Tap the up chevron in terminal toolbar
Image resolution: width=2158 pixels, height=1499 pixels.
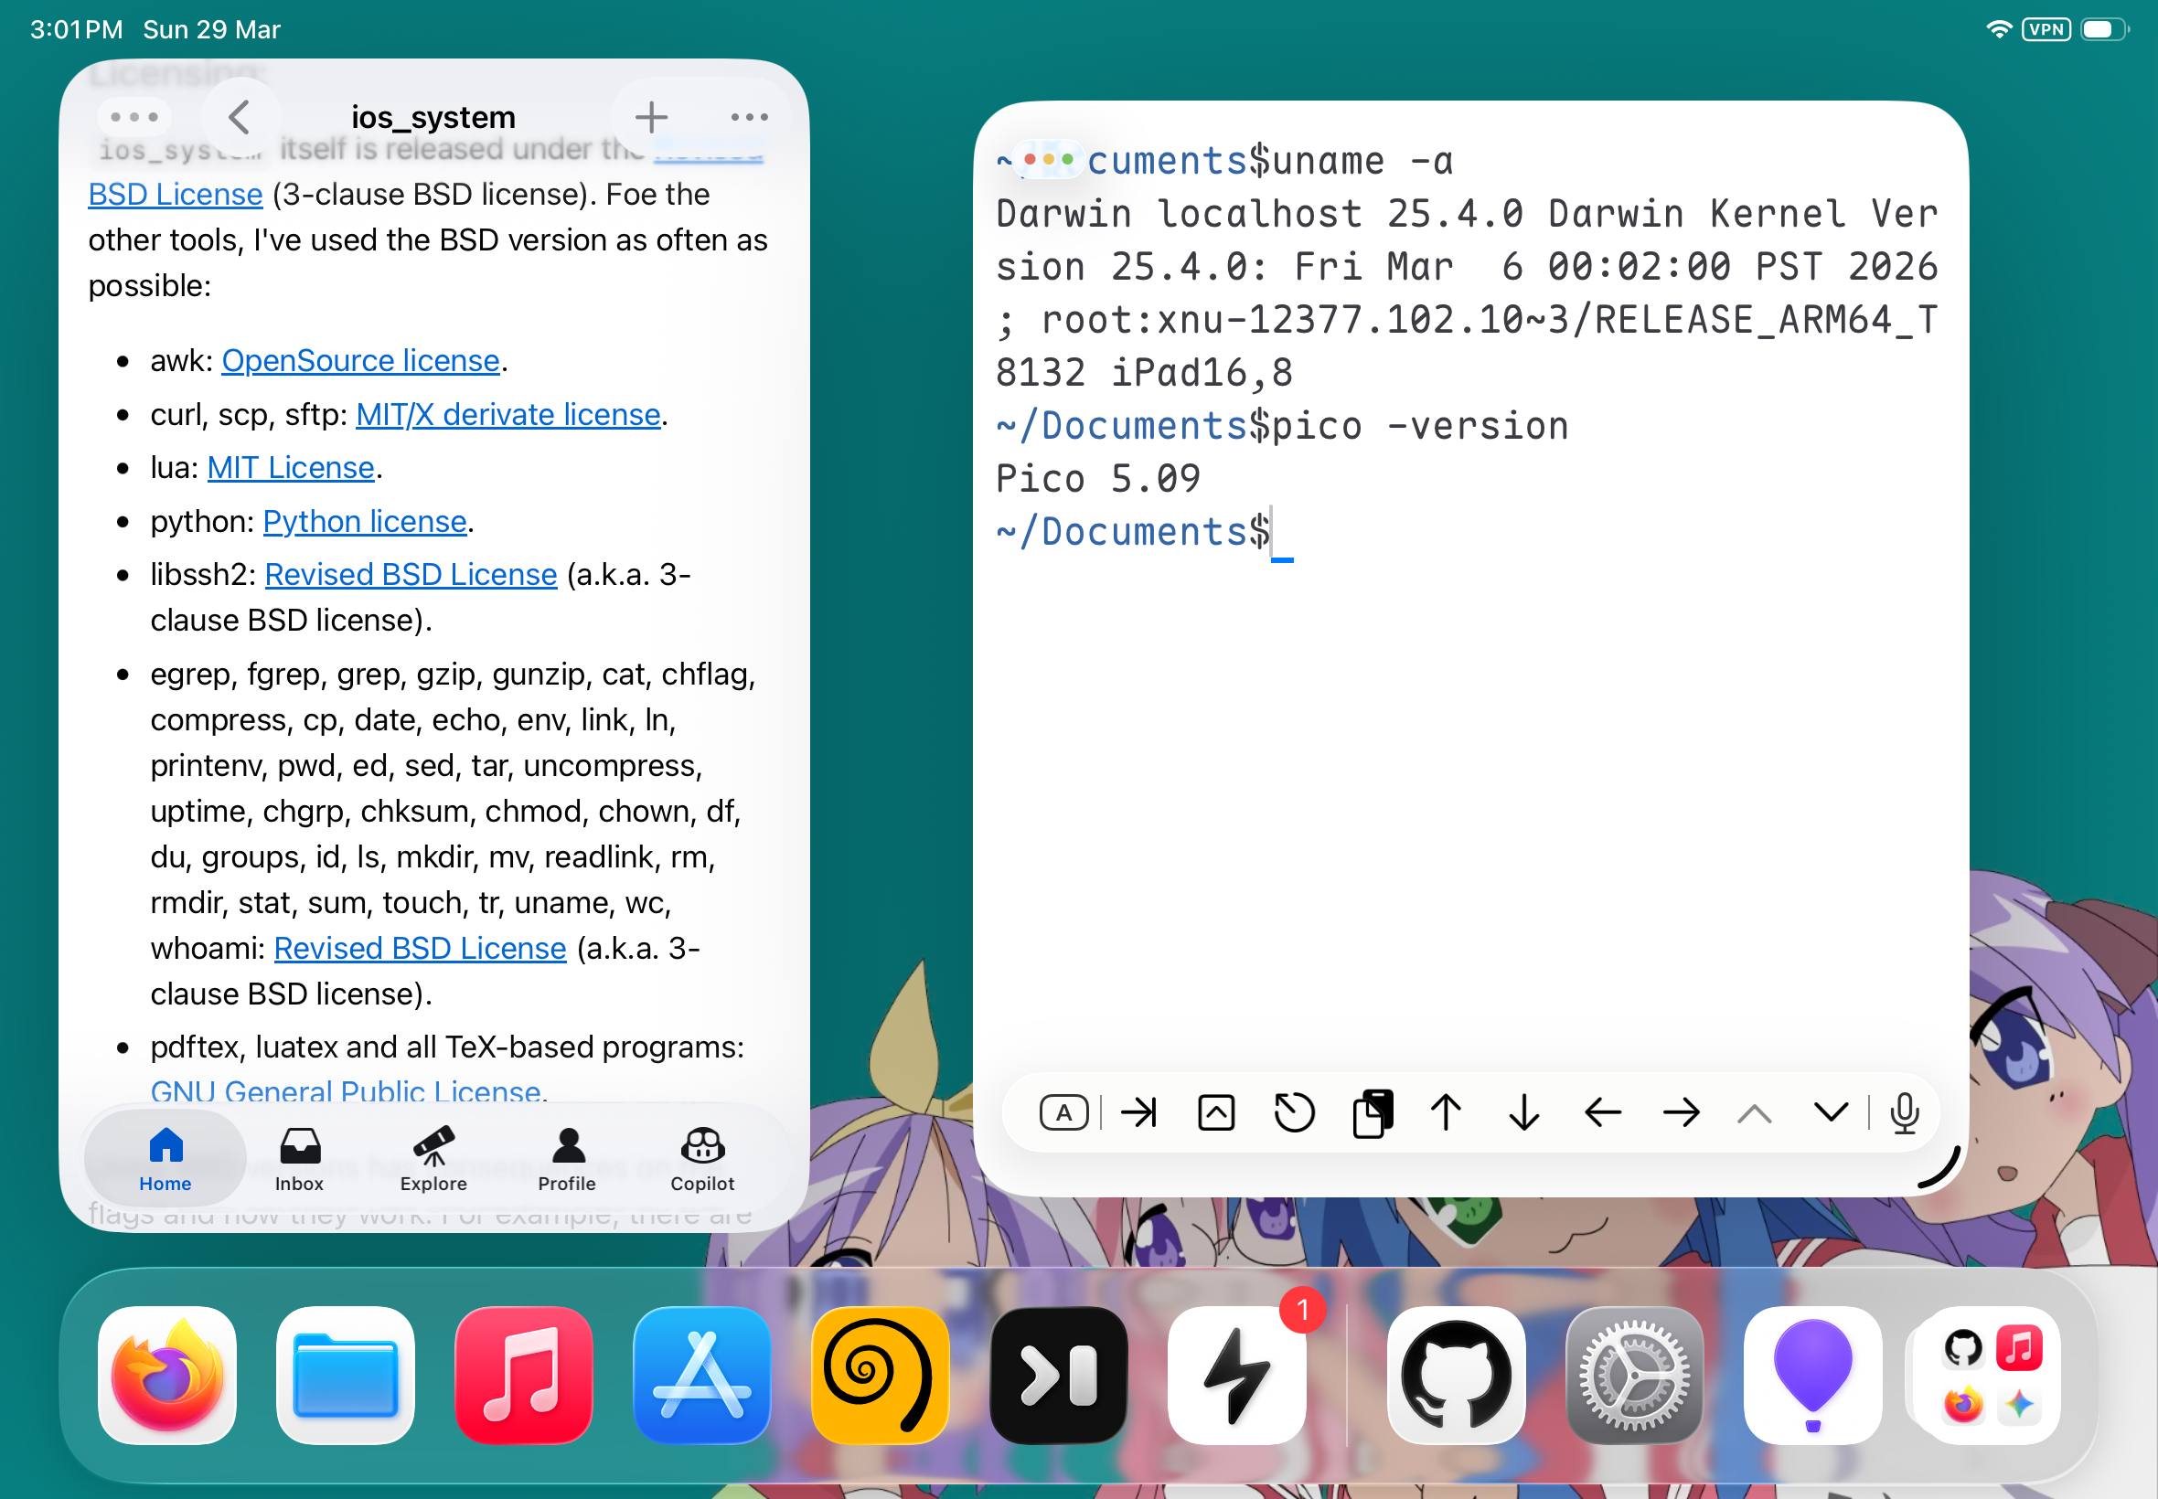tap(1754, 1114)
